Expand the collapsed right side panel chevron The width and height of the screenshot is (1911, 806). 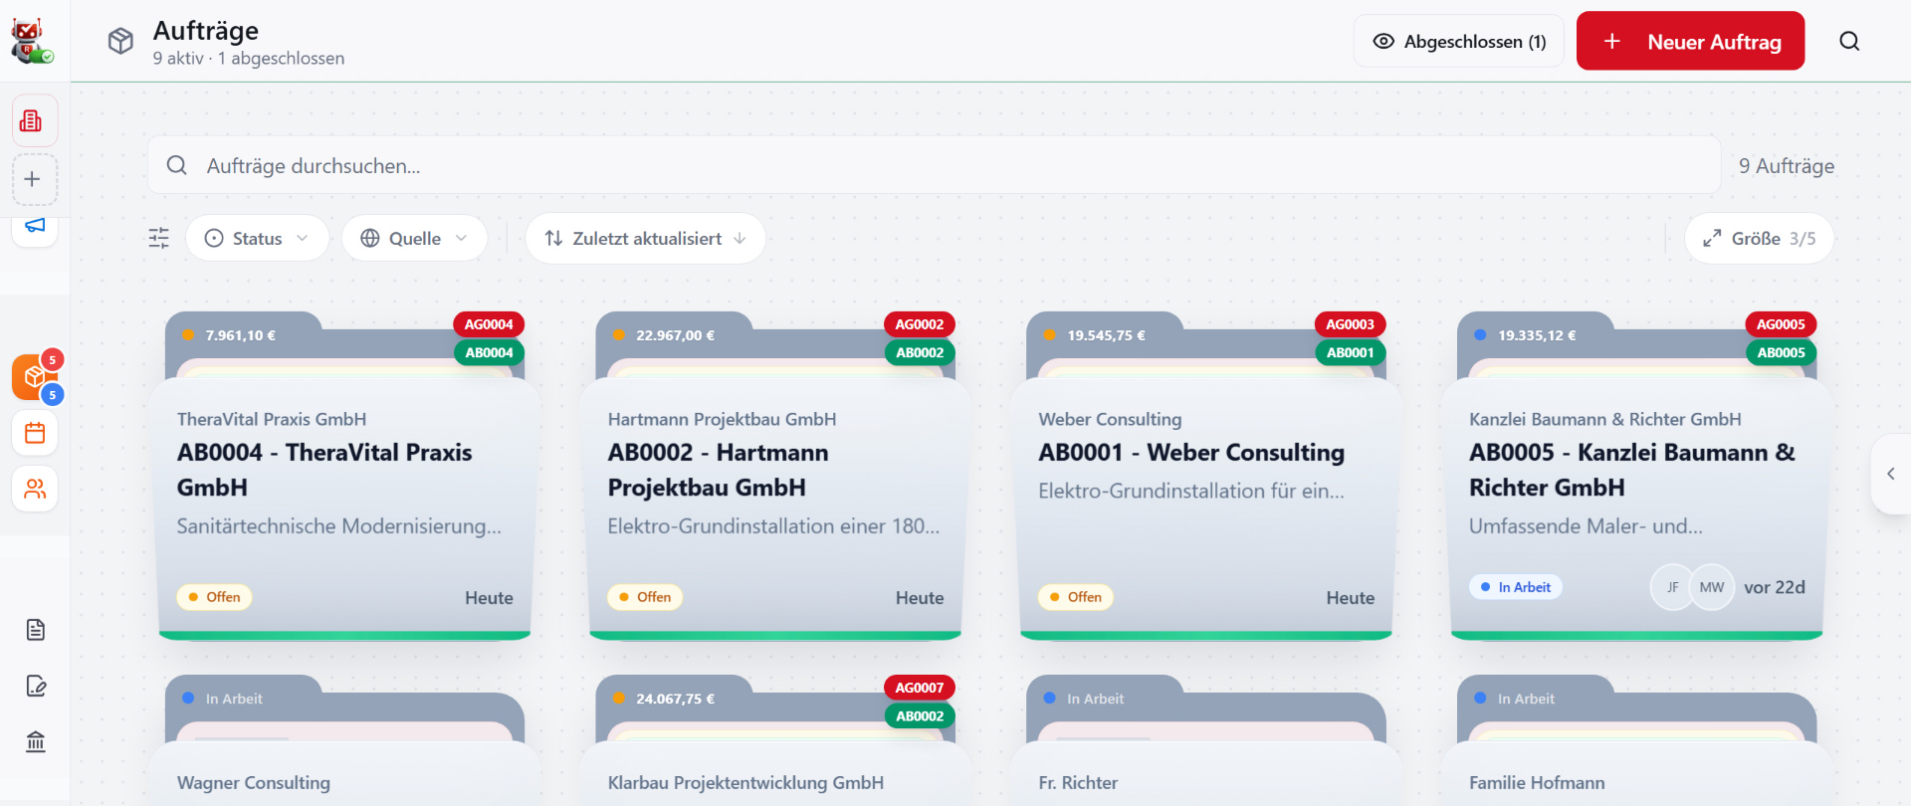(1891, 474)
